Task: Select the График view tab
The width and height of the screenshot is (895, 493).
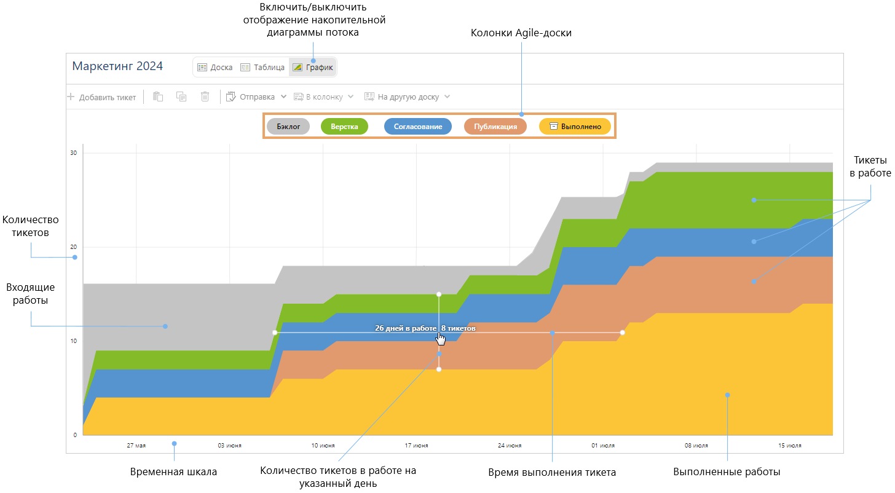Action: [313, 68]
